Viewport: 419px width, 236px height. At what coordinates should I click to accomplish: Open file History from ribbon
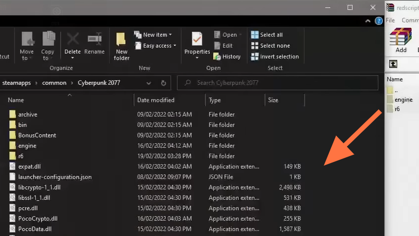(x=227, y=57)
